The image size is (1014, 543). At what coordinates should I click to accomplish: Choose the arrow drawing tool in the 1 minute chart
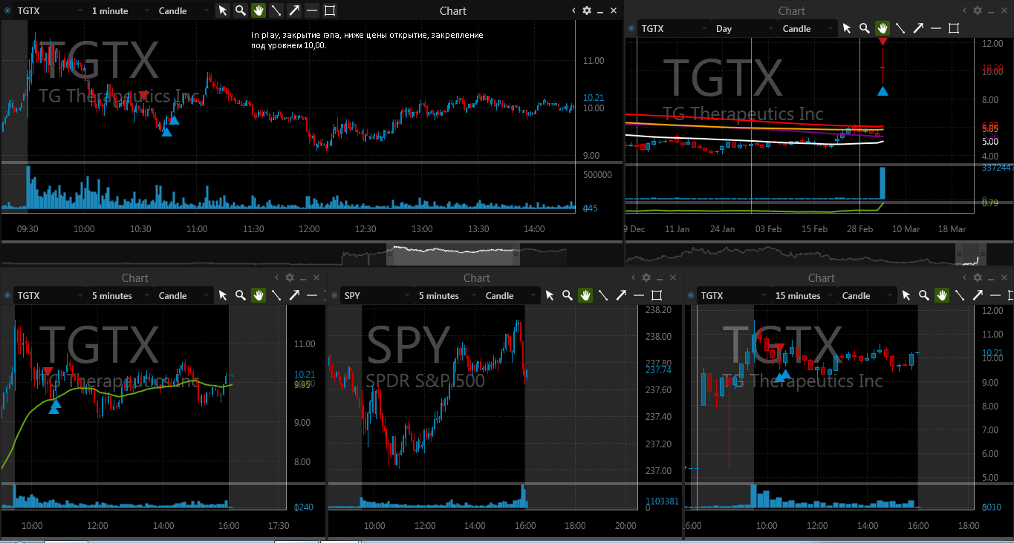[294, 10]
